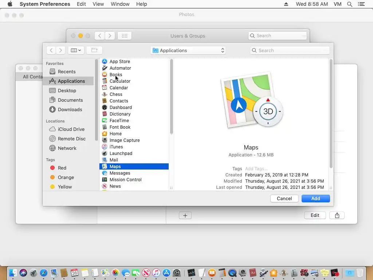Image resolution: width=373 pixels, height=280 pixels.
Task: Open the view mode dropdown in dialog
Action: [76, 50]
